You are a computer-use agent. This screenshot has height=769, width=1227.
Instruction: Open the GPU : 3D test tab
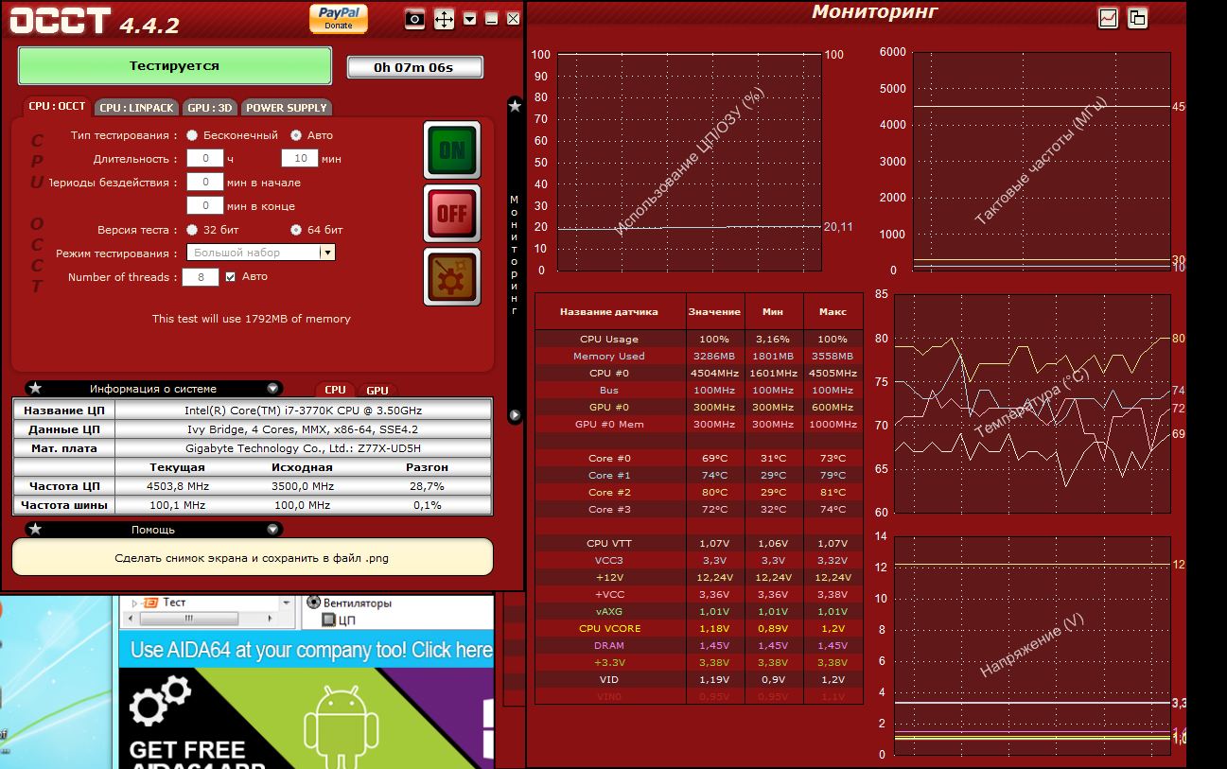click(211, 107)
